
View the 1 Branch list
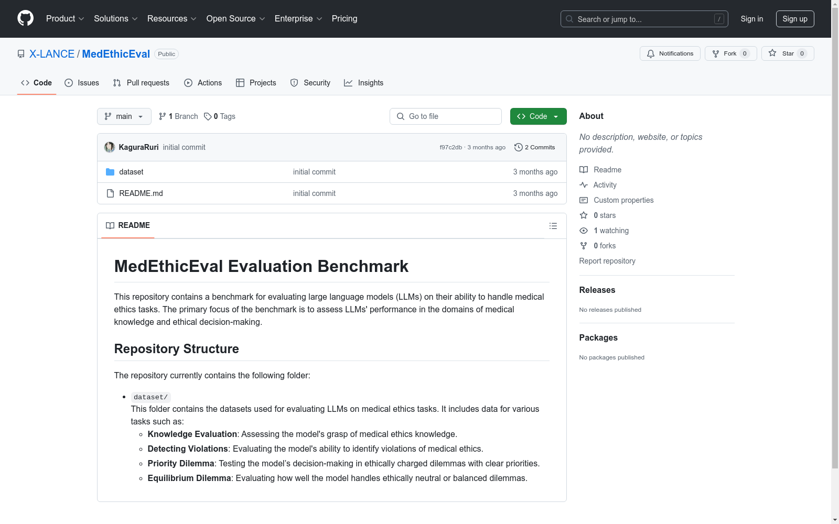(178, 116)
